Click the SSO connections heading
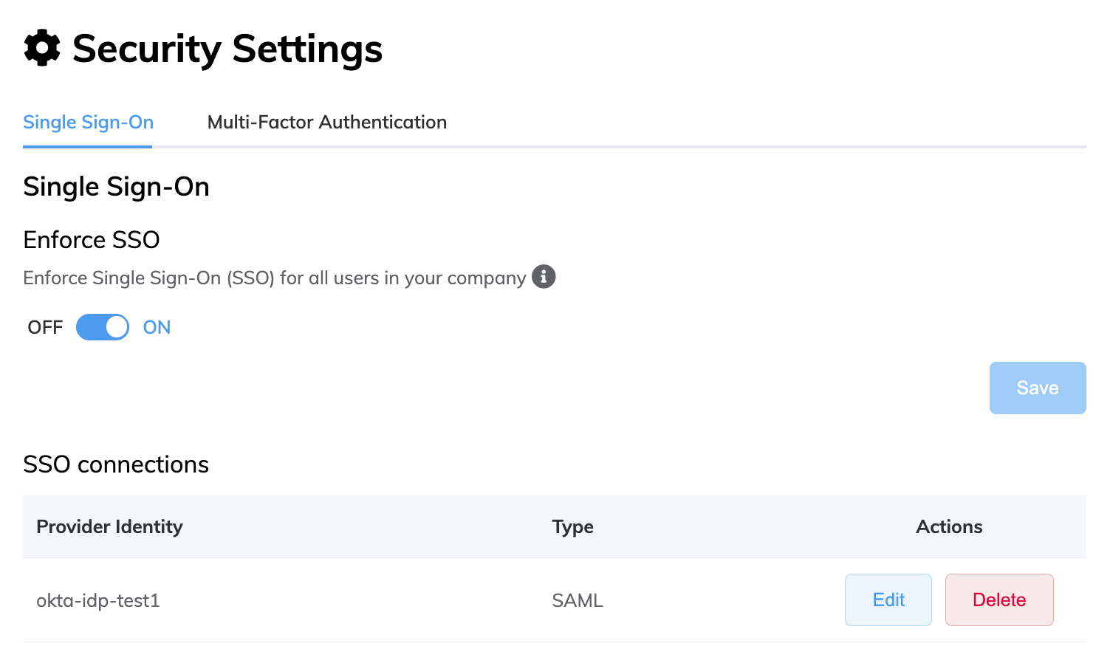Viewport: 1110px width, 666px height. point(116,464)
